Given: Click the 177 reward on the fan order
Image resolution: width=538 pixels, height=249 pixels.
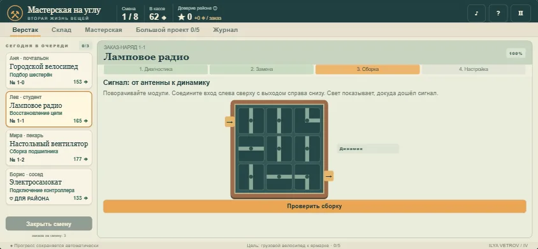Looking at the screenshot, I should (x=80, y=160).
